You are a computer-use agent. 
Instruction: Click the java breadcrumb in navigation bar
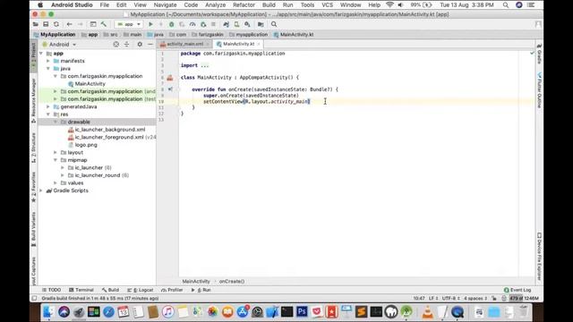click(x=155, y=34)
